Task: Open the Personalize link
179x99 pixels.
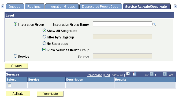Action: click(x=94, y=75)
